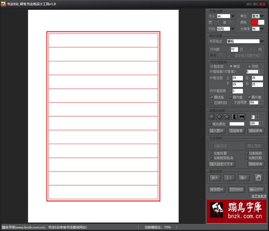This screenshot has height=231, width=269.
Task: Enable the 填充颜色 checkbox
Action: pos(212,124)
